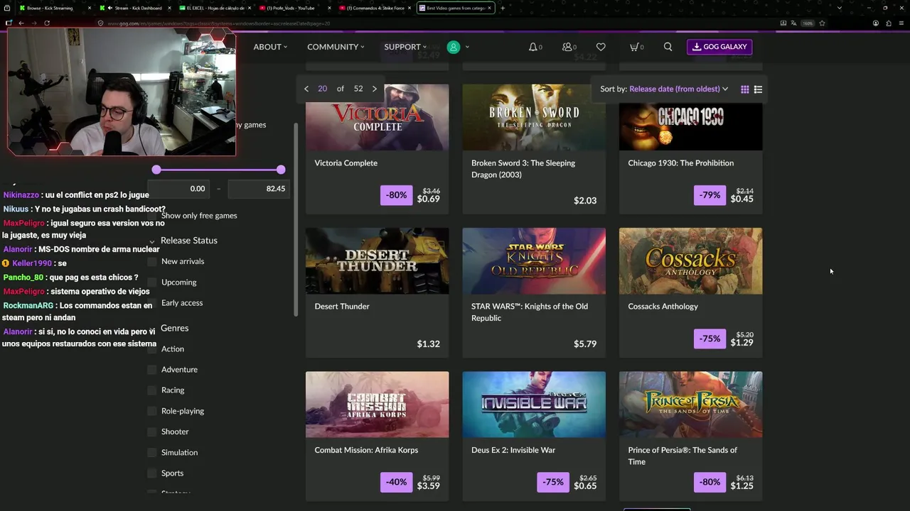The height and width of the screenshot is (511, 910).
Task: Tick the Role-playing genre checkbox
Action: point(151,411)
